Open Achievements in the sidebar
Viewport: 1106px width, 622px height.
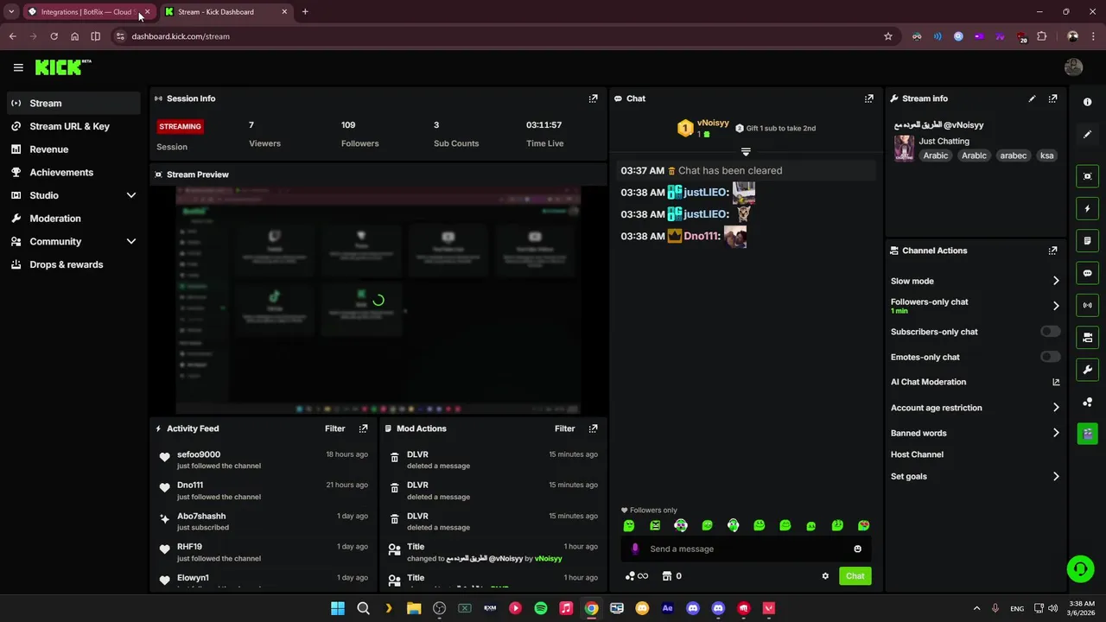coord(73,172)
